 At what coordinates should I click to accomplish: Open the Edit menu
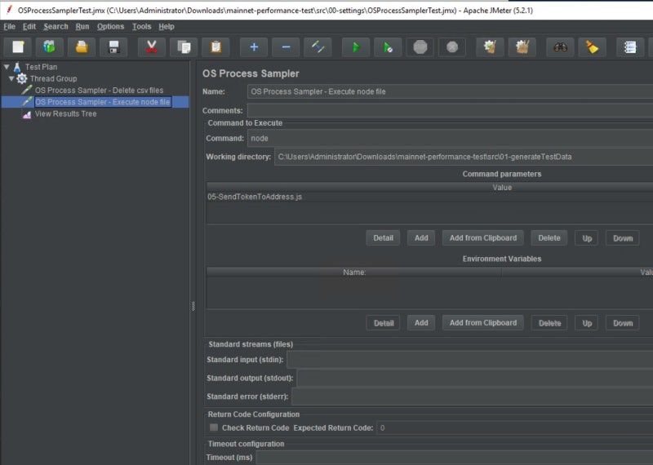click(x=29, y=26)
